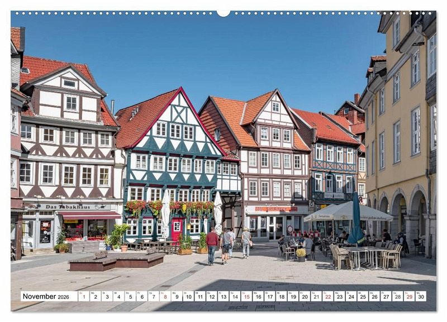Choose the red Sunday day 15
Screen dimensions: 447x322
pos(246,296)
